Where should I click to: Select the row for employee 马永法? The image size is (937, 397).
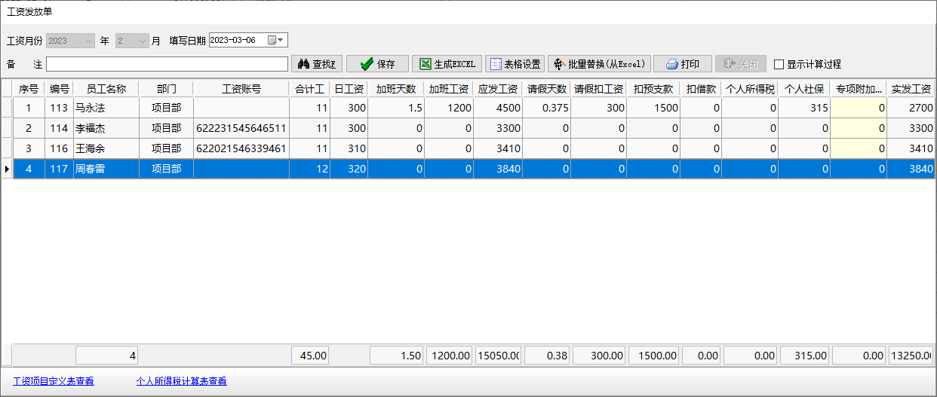pos(106,108)
